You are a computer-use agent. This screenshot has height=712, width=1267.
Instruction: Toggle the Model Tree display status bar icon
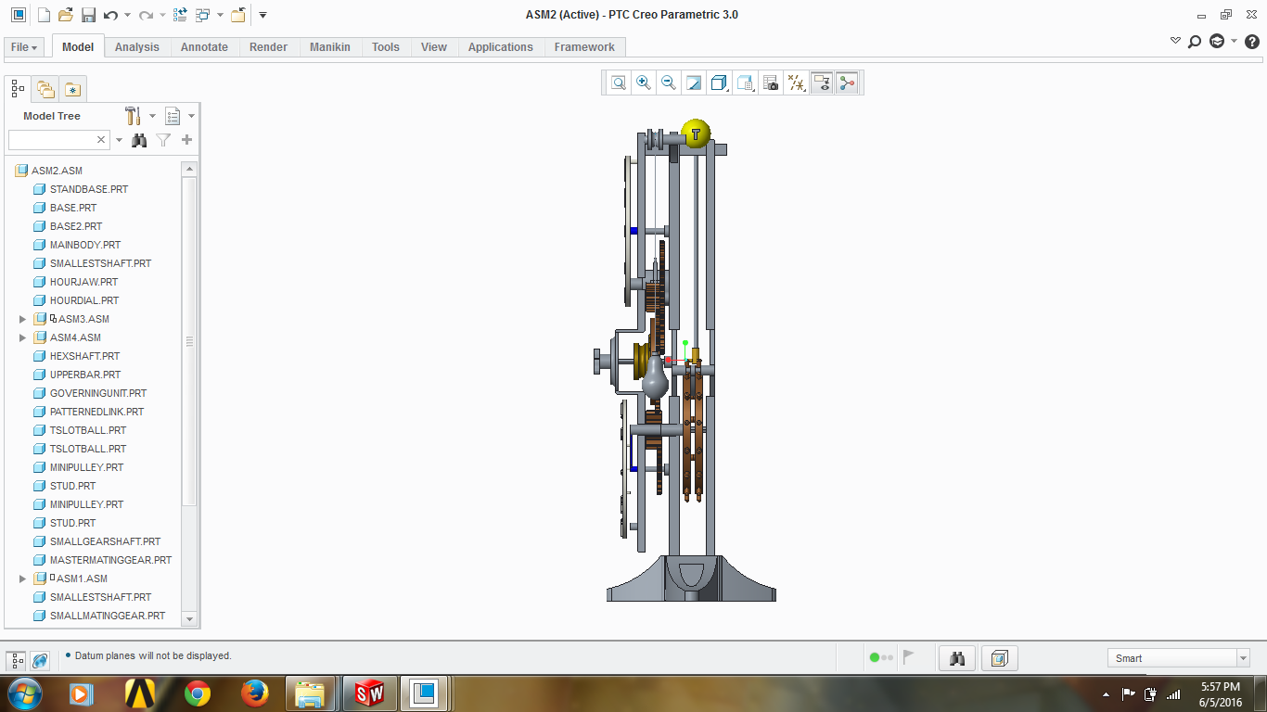[17, 660]
